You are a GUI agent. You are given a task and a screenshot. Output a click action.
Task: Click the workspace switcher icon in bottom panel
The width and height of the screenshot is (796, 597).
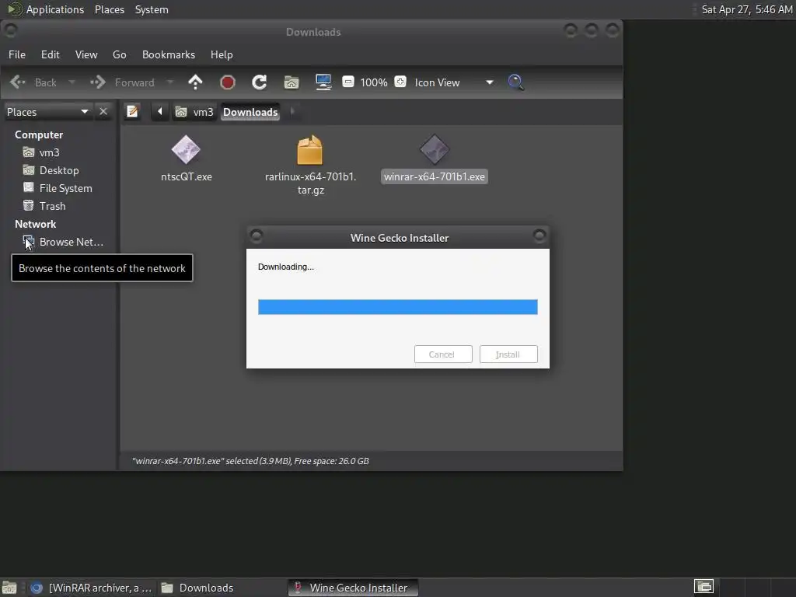coord(703,587)
